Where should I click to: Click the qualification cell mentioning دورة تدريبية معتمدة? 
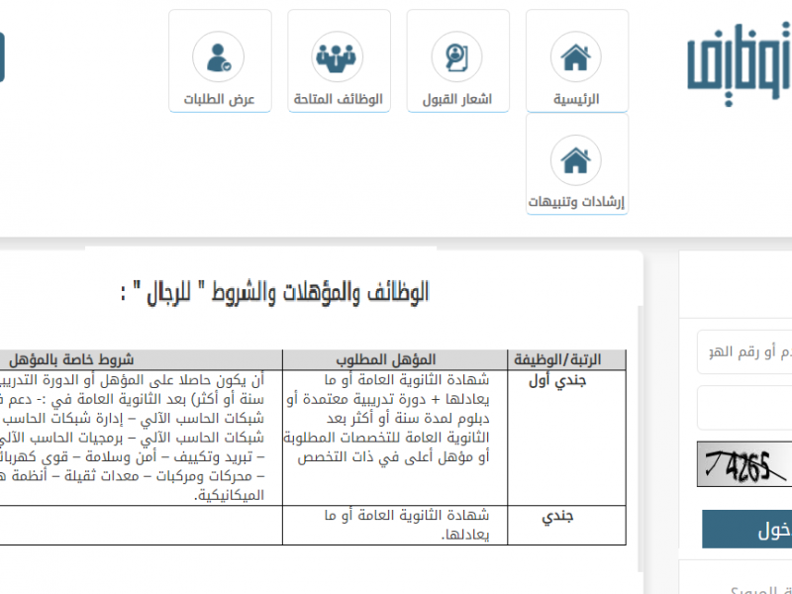tap(395, 438)
